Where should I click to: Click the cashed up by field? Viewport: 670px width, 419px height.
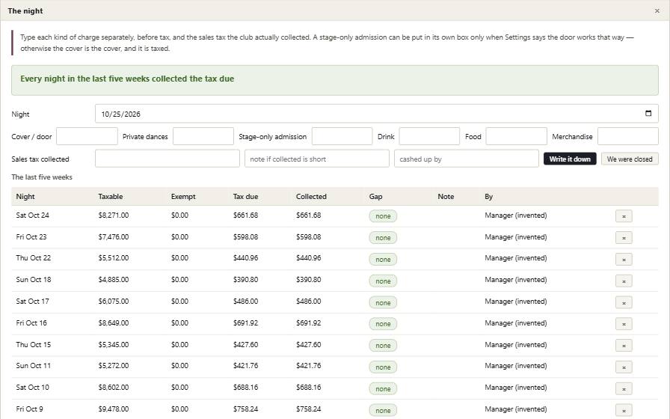click(466, 159)
